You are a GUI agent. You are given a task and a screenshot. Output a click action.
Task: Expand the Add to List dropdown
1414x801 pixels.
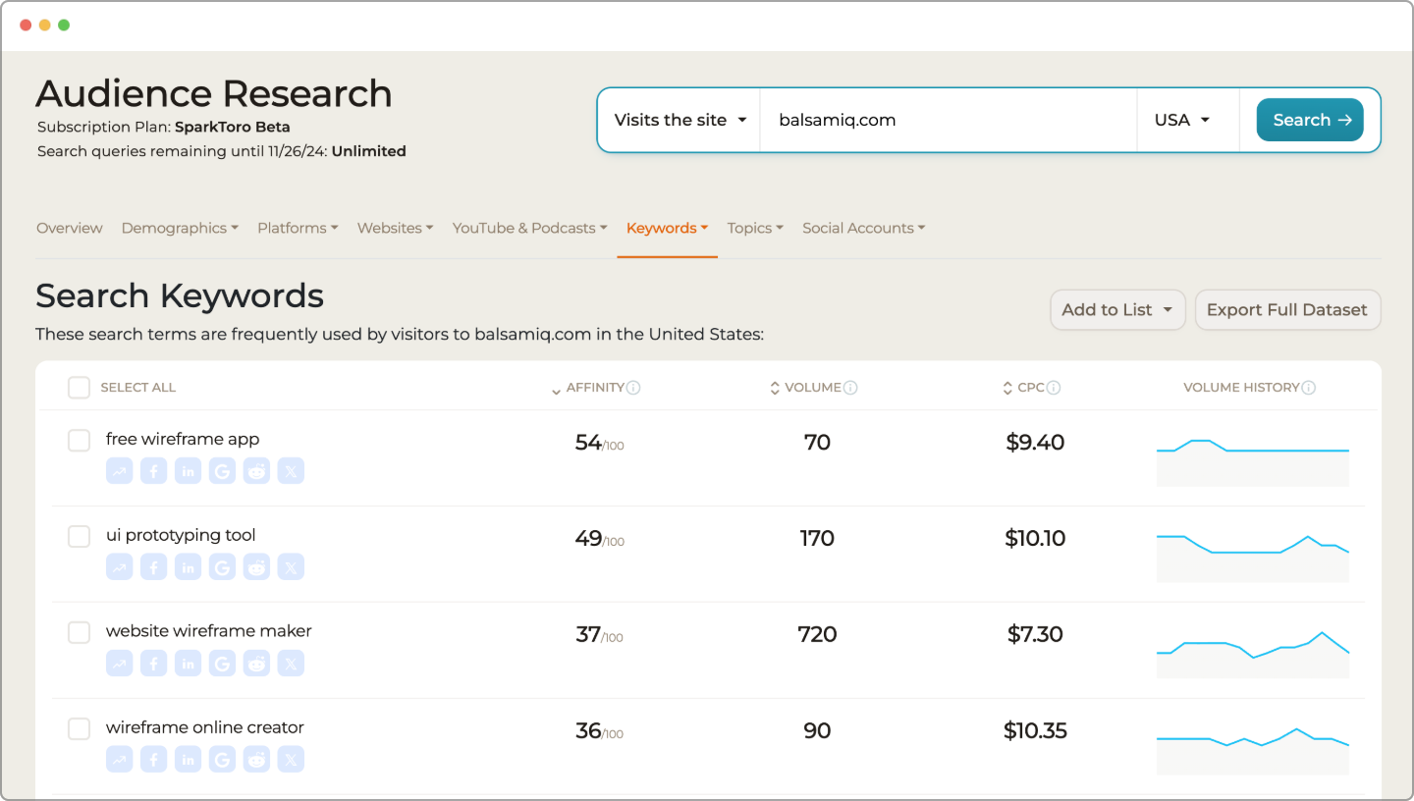click(1117, 309)
